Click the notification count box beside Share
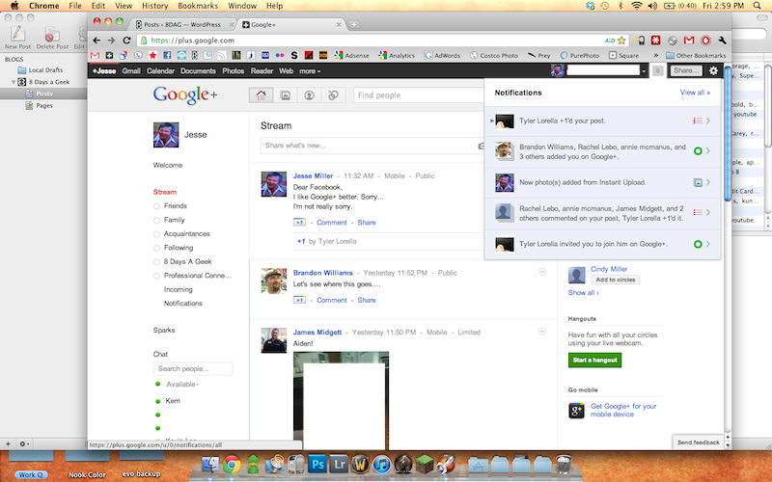772x482 pixels. [657, 70]
